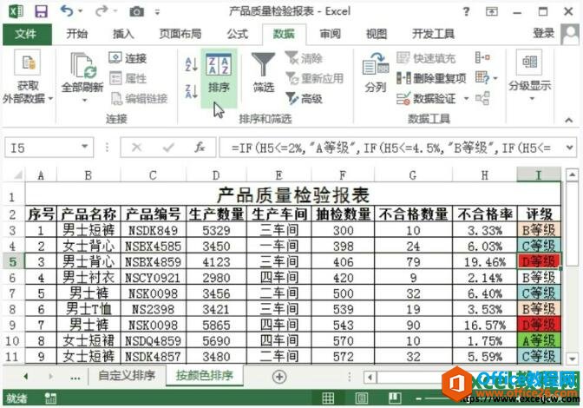The height and width of the screenshot is (408, 583).
Task: Switch to the 自定义排序 sheet tab
Action: [127, 376]
